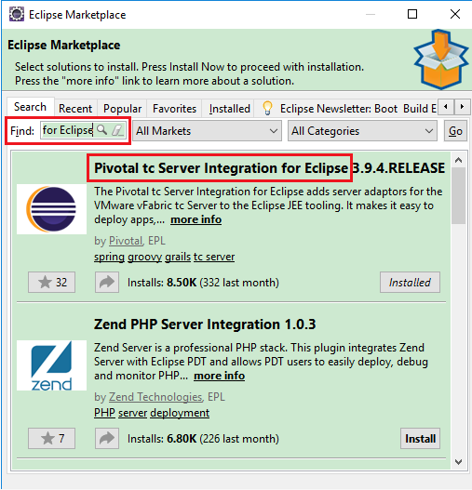472x490 pixels.
Task: Click the server tag under Zend
Action: coord(133,413)
